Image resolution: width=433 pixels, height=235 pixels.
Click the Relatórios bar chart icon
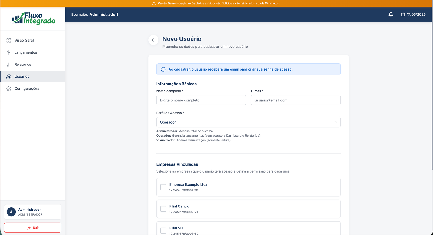pyautogui.click(x=9, y=64)
